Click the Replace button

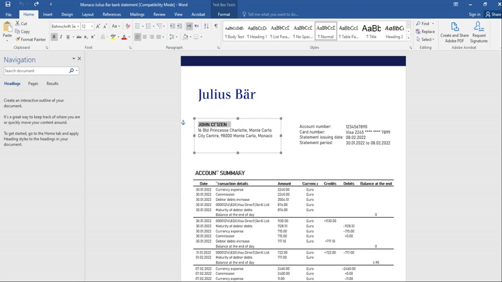[425, 32]
